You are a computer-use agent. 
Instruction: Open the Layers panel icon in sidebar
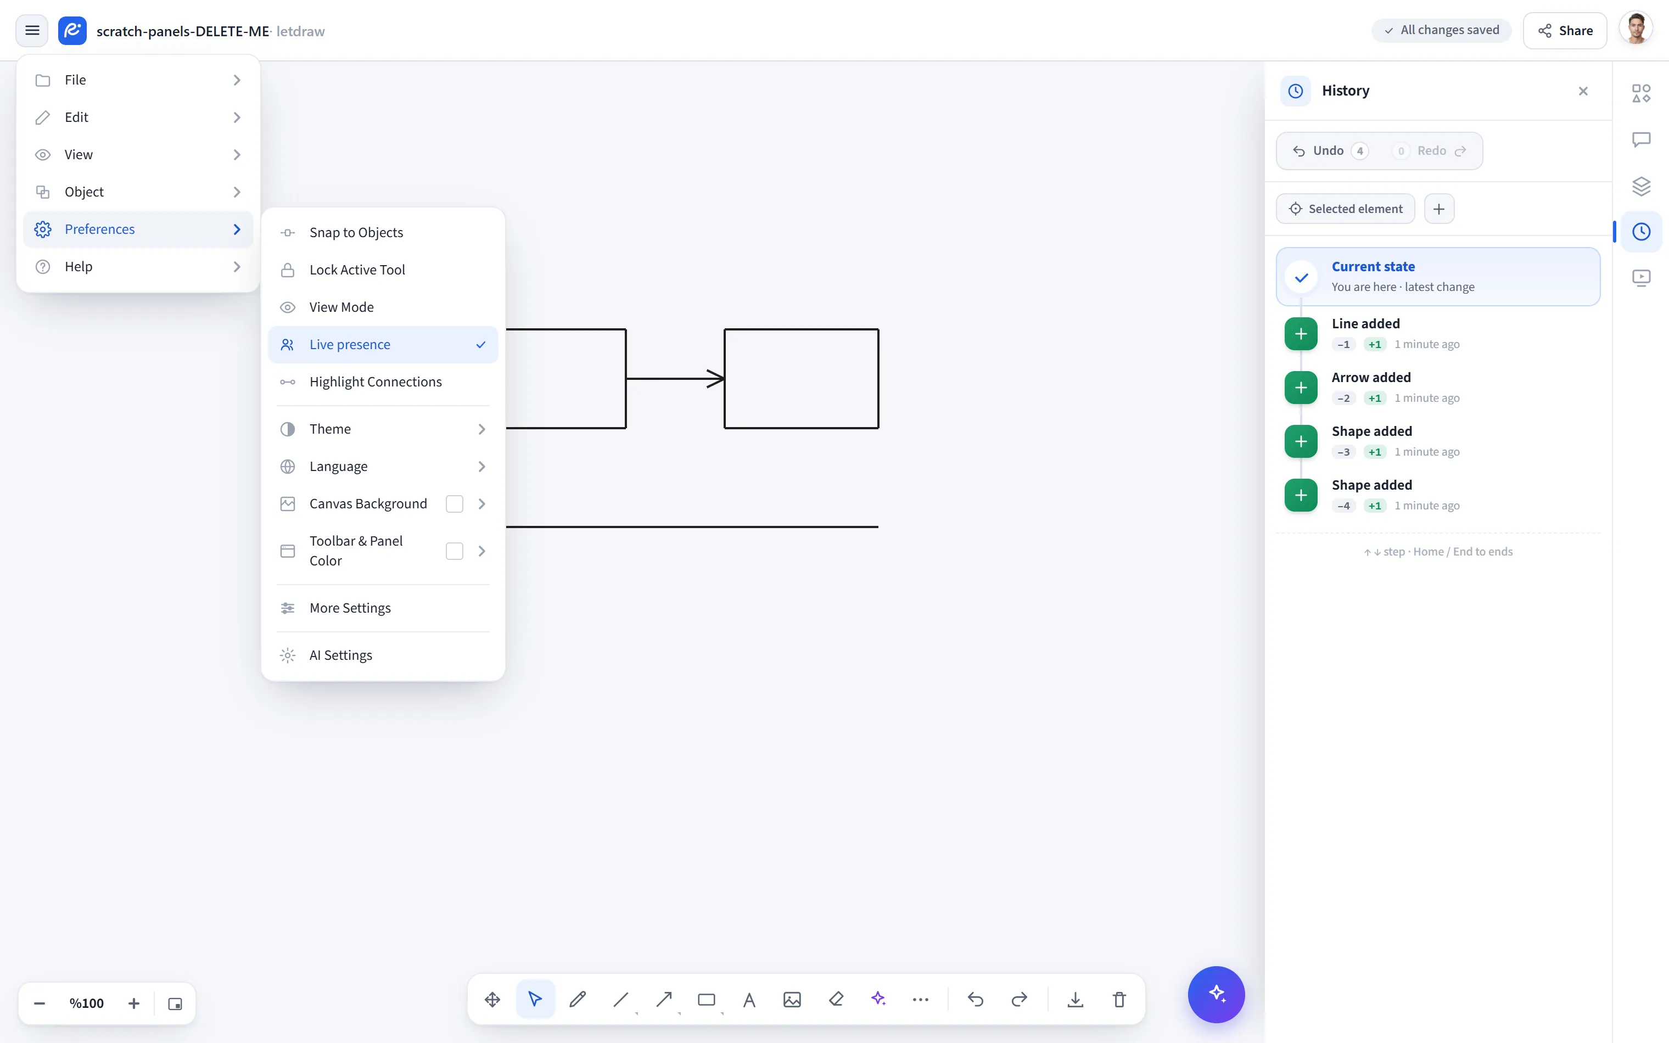pyautogui.click(x=1640, y=186)
